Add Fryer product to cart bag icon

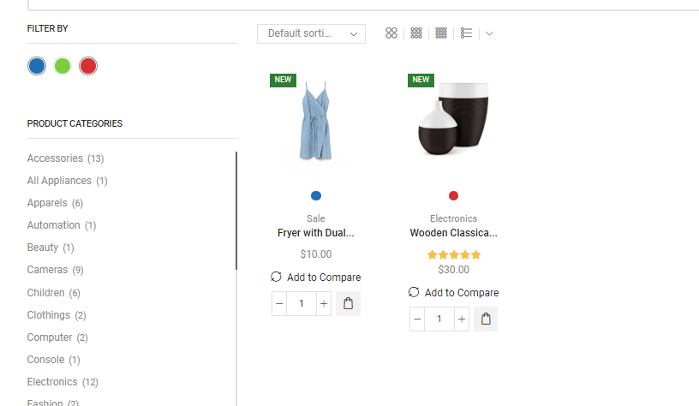tap(348, 303)
